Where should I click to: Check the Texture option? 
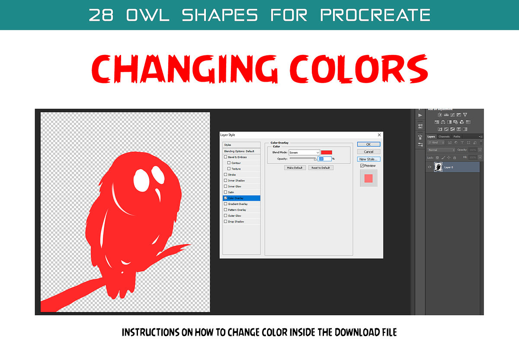tap(229, 169)
